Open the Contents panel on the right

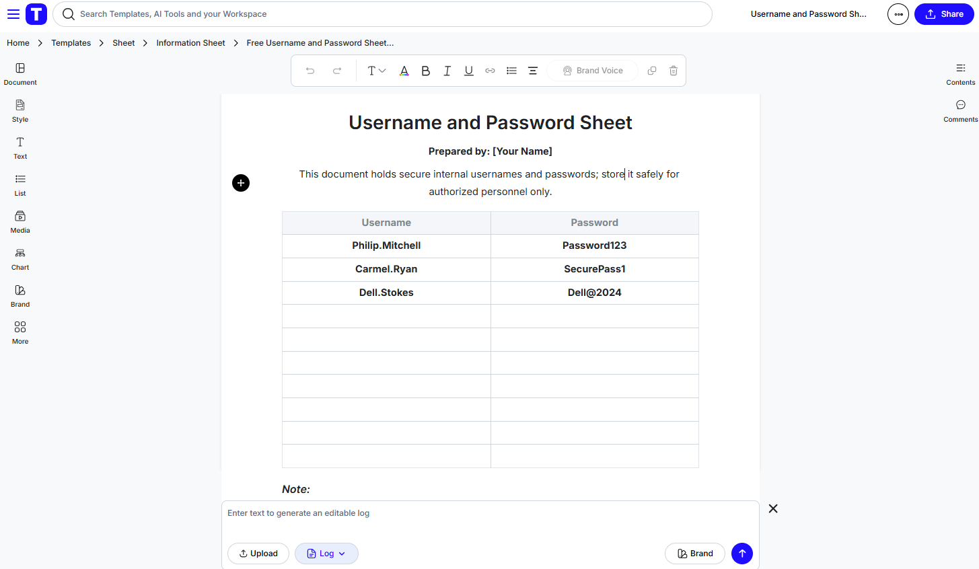960,73
